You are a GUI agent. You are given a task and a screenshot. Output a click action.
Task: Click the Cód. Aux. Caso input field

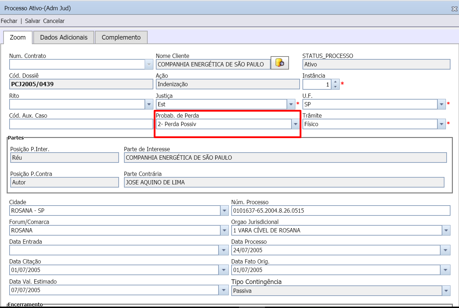point(81,124)
